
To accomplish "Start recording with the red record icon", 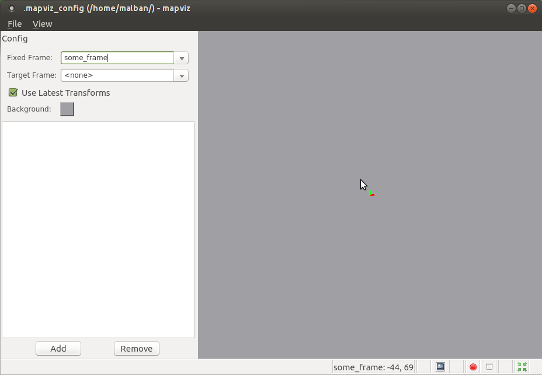I will coord(472,366).
